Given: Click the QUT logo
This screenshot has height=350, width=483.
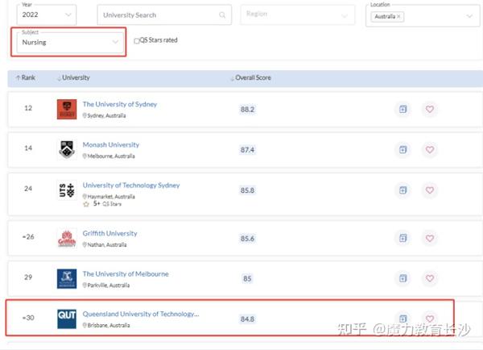Looking at the screenshot, I should [x=67, y=319].
